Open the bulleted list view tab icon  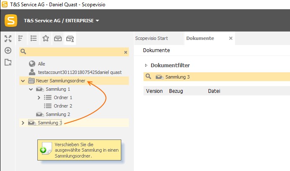click(34, 38)
